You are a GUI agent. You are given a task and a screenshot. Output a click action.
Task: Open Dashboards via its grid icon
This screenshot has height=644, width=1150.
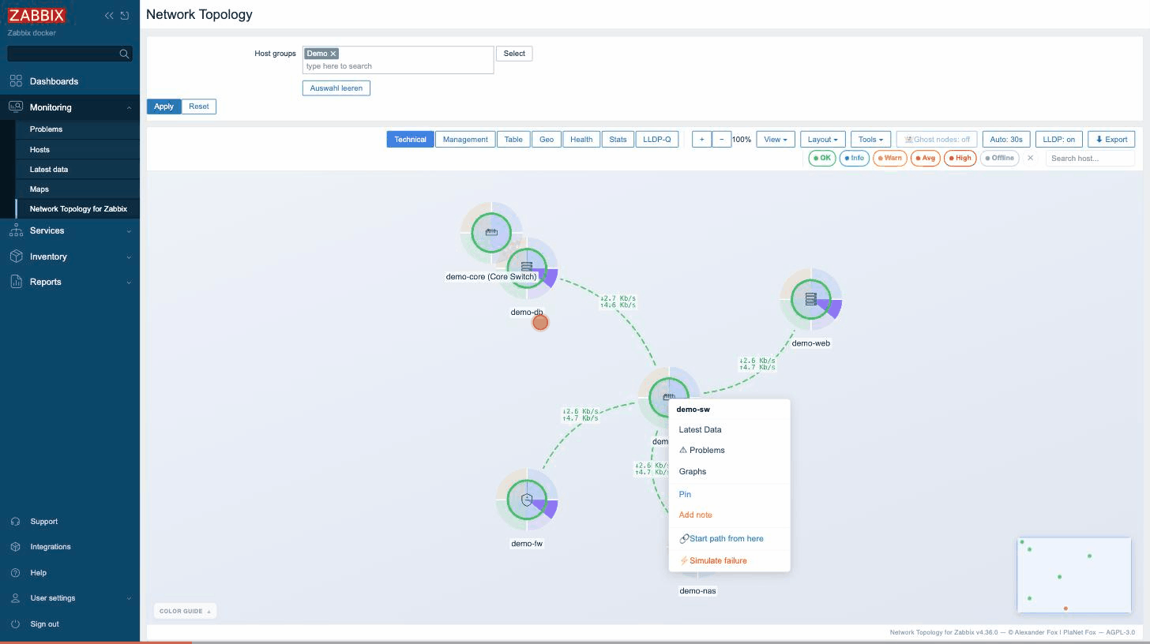coord(16,81)
